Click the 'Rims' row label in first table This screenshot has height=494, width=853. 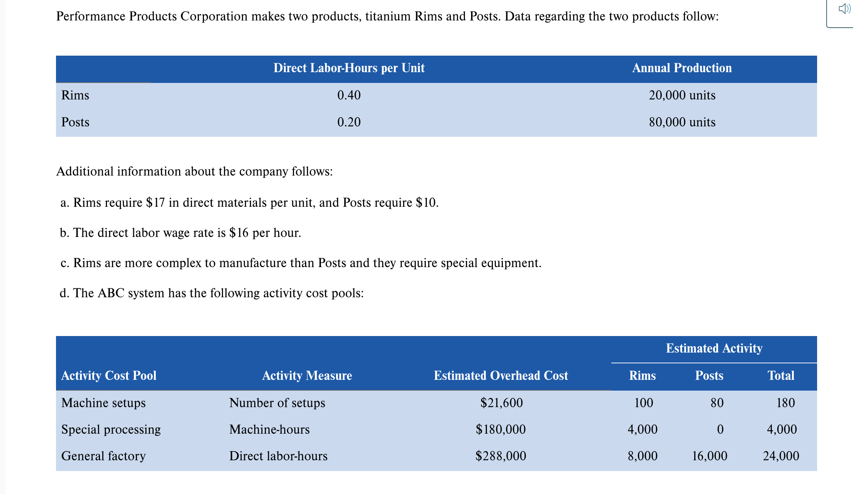coord(75,95)
